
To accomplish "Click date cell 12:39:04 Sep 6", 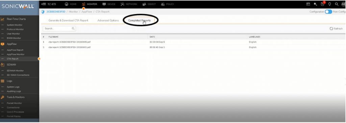I will pyautogui.click(x=157, y=42).
